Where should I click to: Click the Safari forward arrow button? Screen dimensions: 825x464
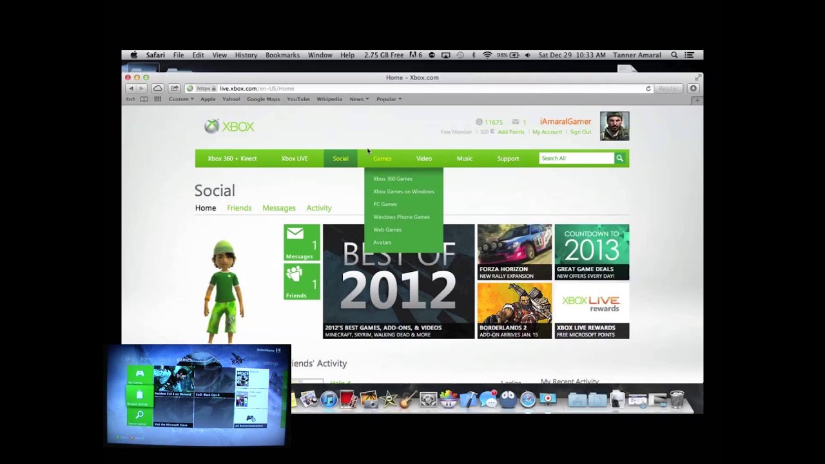tap(141, 88)
